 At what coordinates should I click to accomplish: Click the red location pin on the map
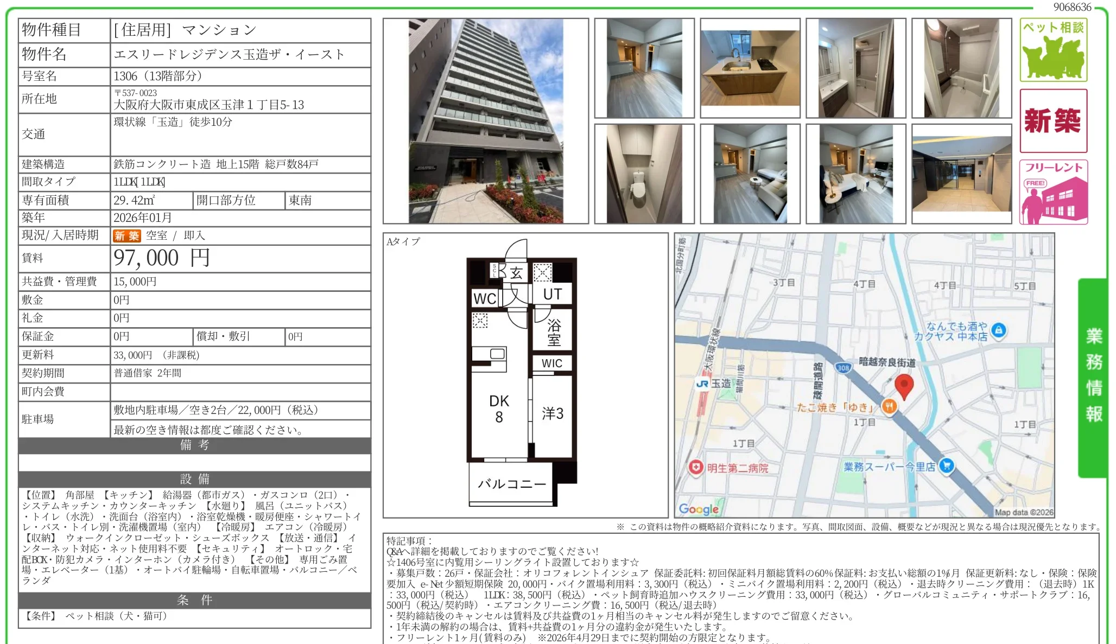pyautogui.click(x=904, y=386)
